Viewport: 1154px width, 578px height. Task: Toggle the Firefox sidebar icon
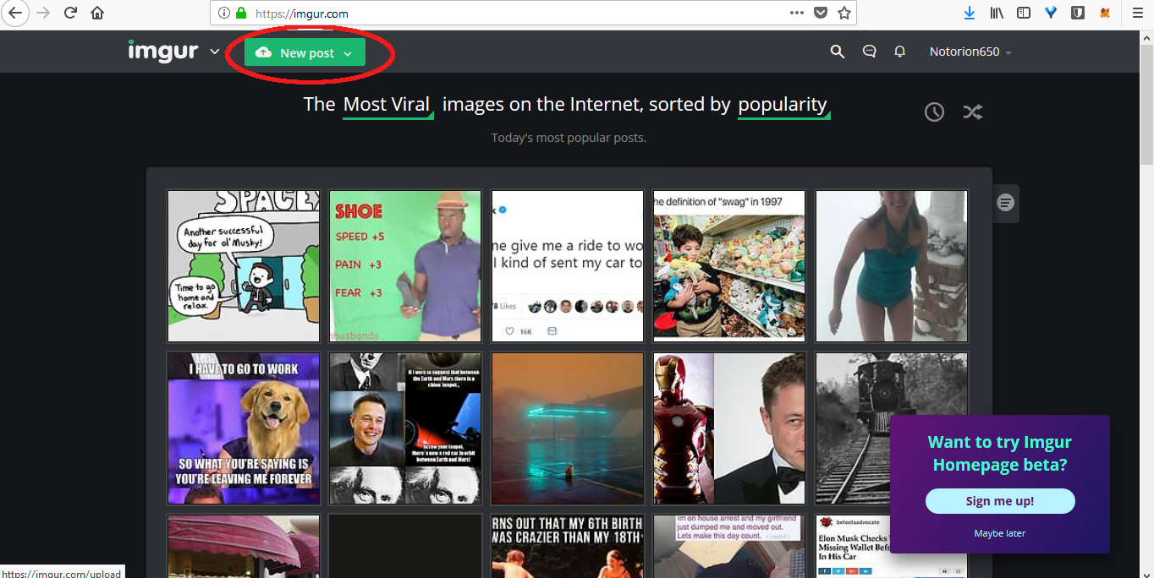point(1024,13)
